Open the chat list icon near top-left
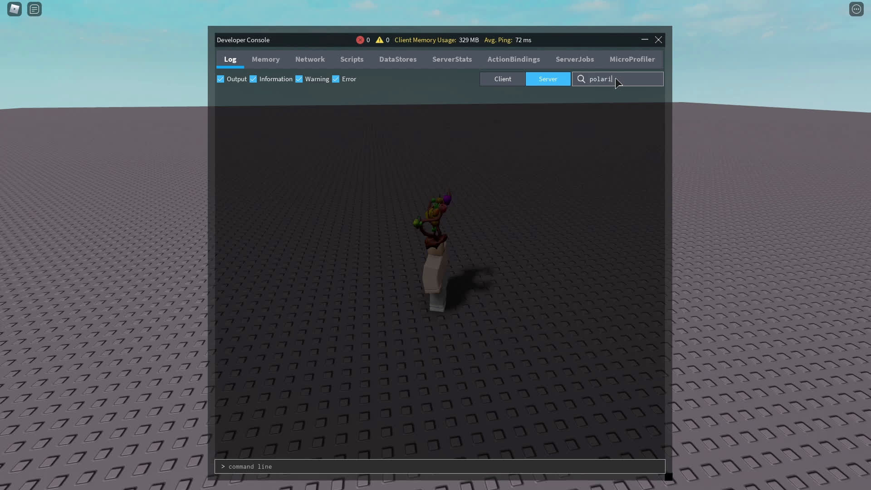Screen dimensions: 871x490 point(34,9)
